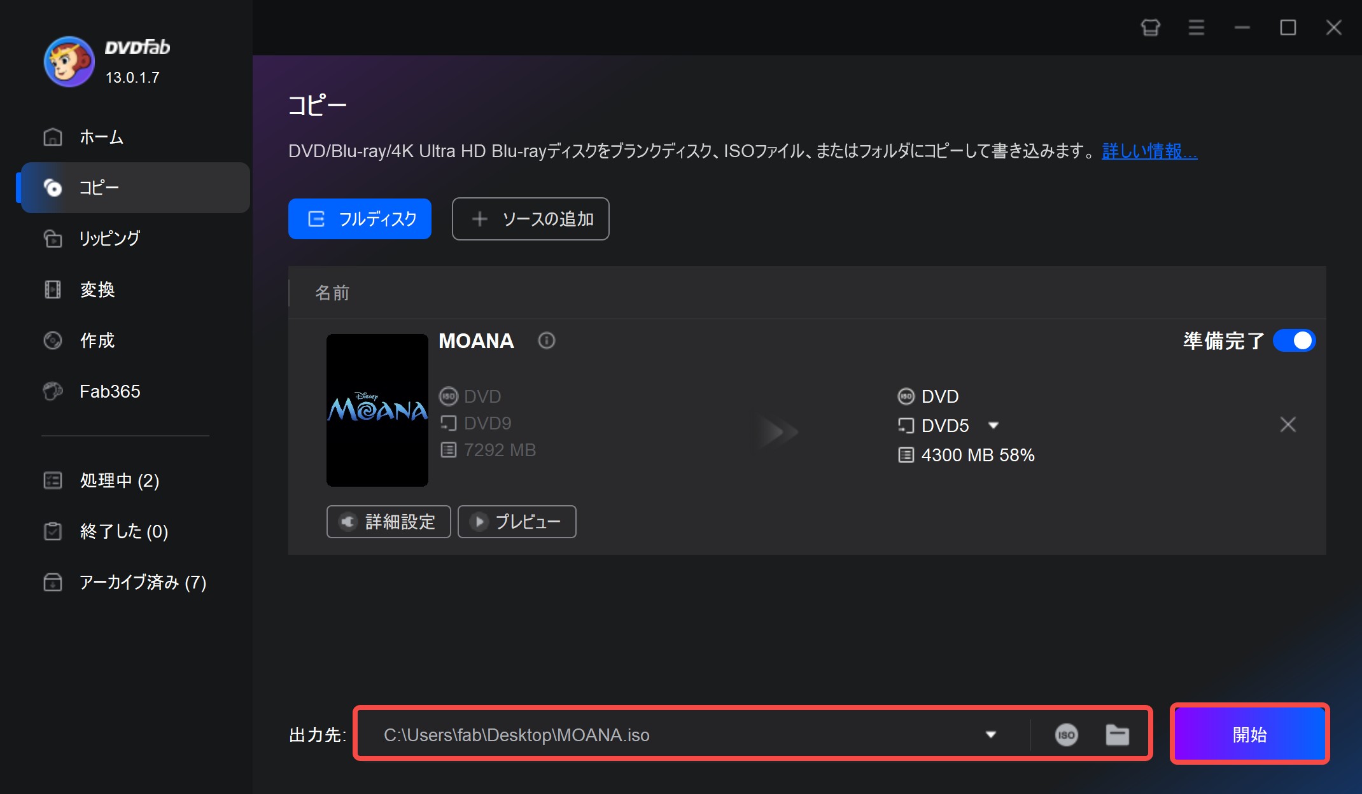This screenshot has height=794, width=1362.
Task: Click the アーカイブ済み archive icon
Action: (x=53, y=582)
